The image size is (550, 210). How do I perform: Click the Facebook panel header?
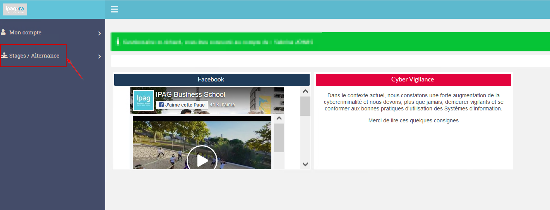point(212,80)
